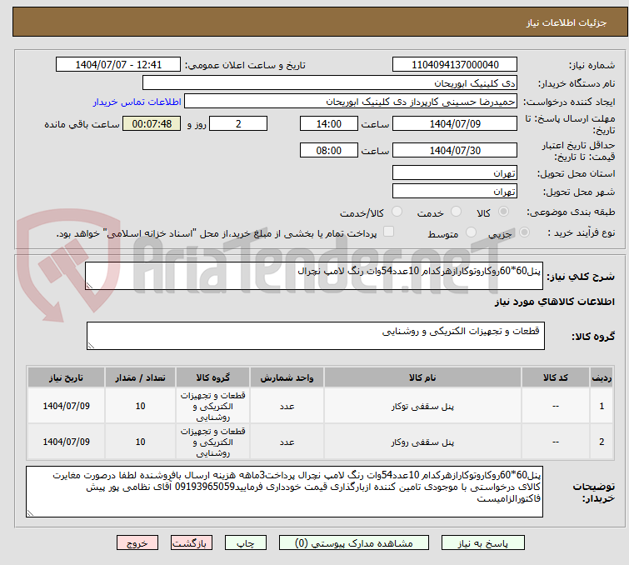This screenshot has width=629, height=565.
Task: Click the validity time 08:00 field
Action: click(x=328, y=151)
